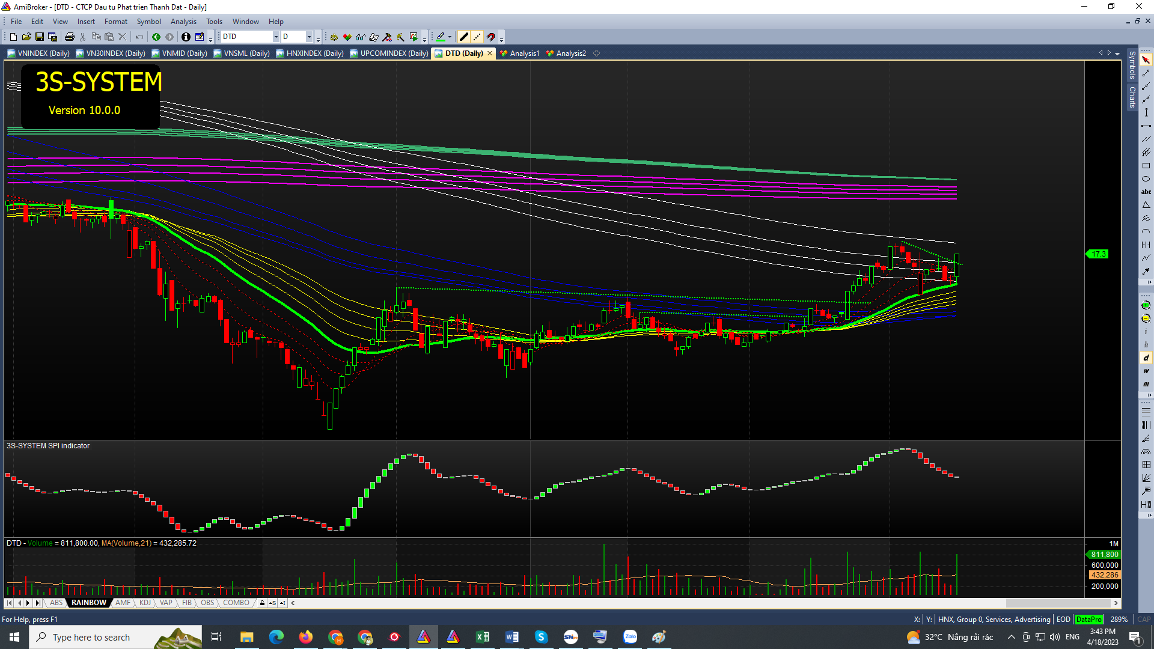Screen dimensions: 1154x649
Task: Click the save floppy disk icon
Action: [x=40, y=37]
